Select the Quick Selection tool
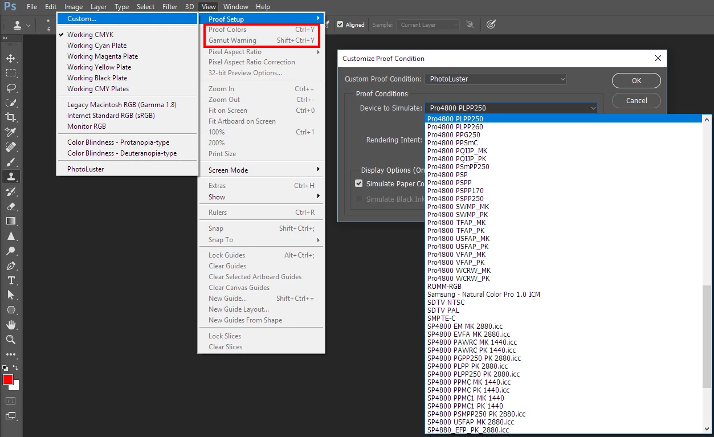The width and height of the screenshot is (714, 437). [10, 103]
